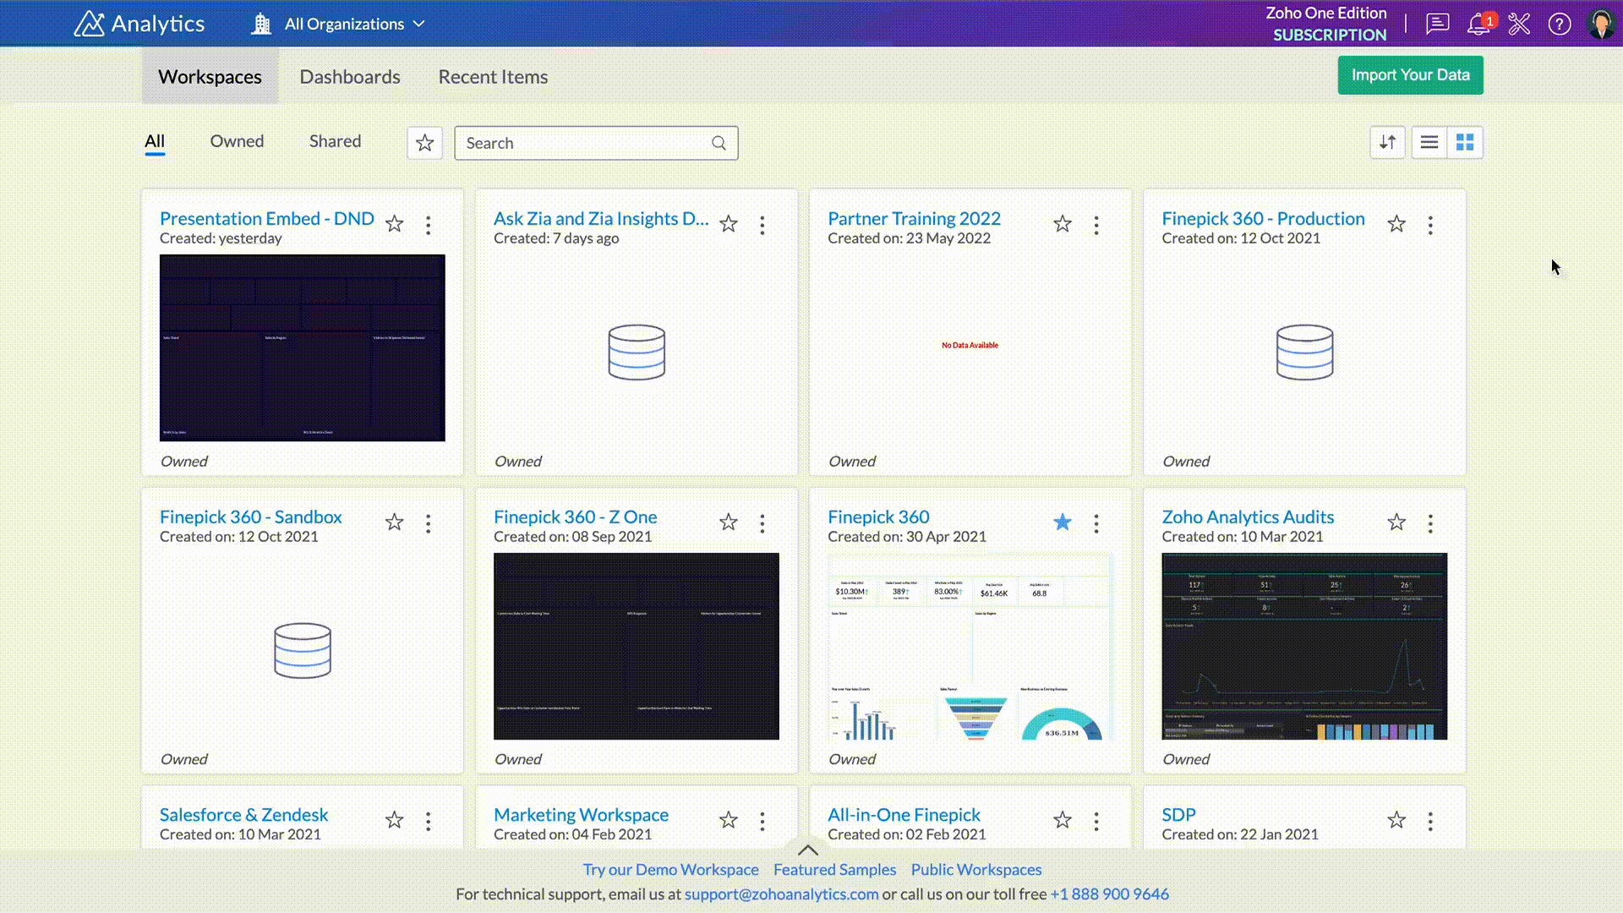This screenshot has width=1623, height=913.
Task: Switch to grid view
Action: point(1465,142)
